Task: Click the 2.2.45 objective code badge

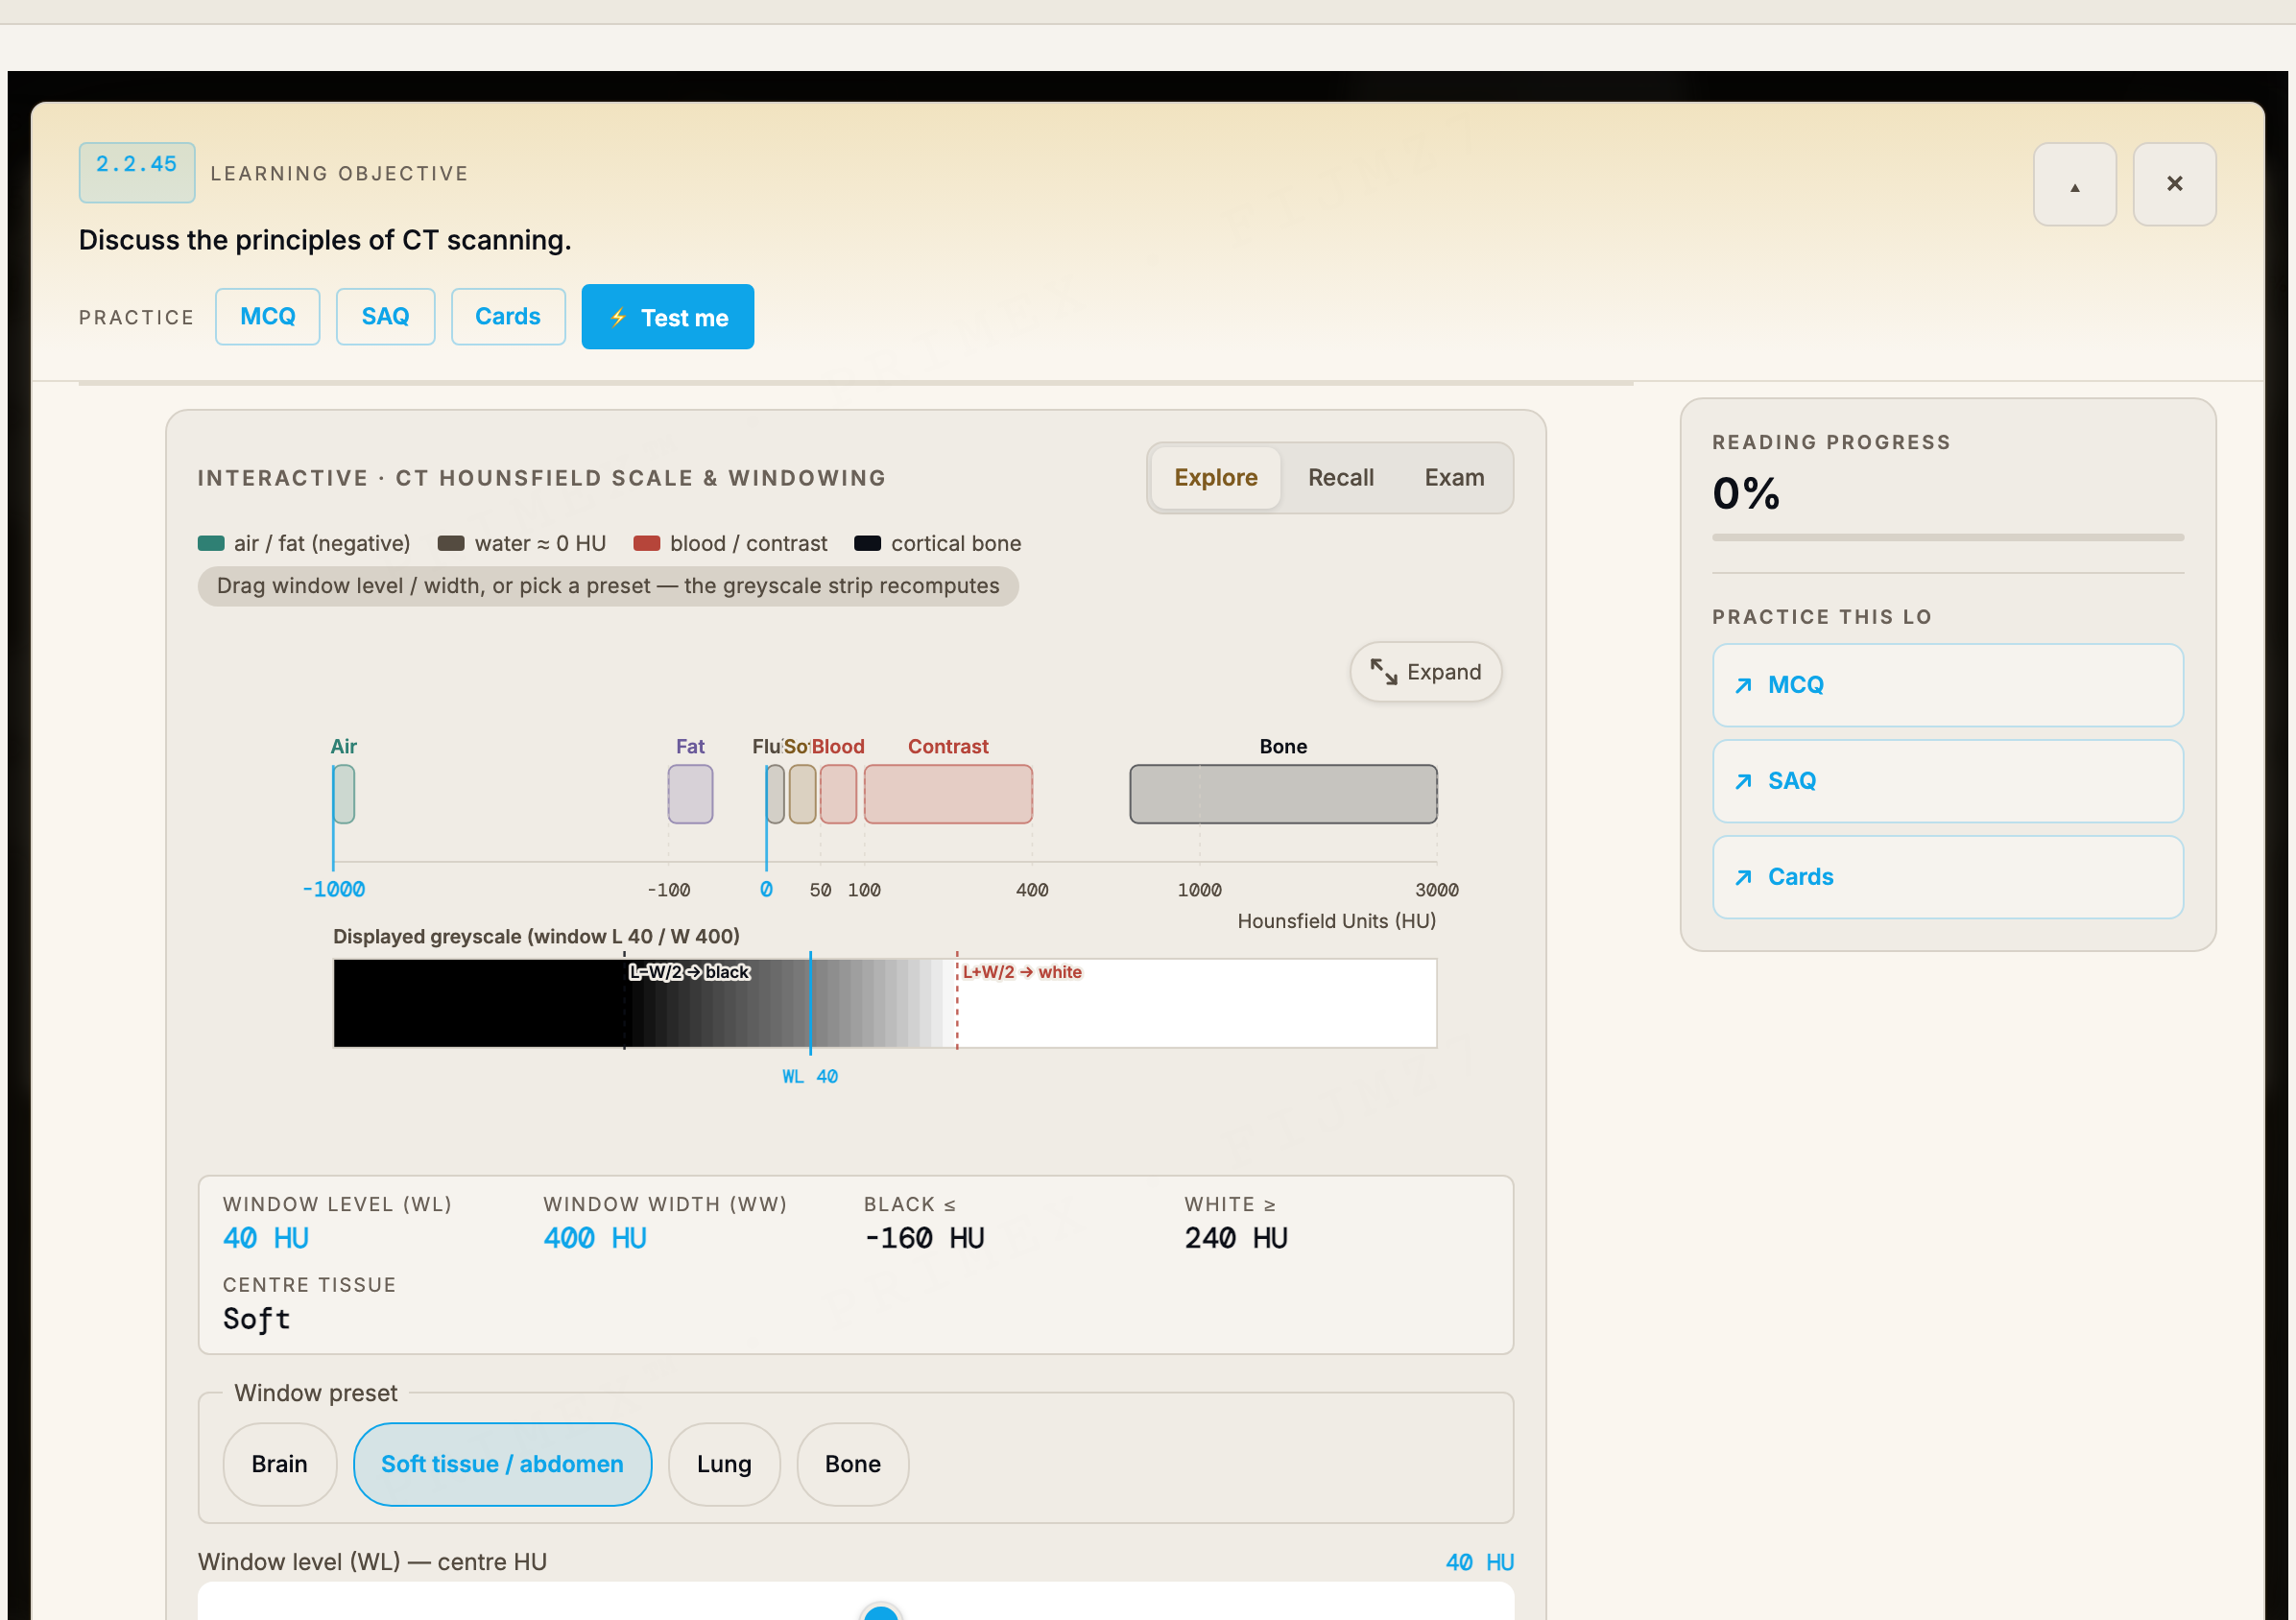Action: click(137, 173)
